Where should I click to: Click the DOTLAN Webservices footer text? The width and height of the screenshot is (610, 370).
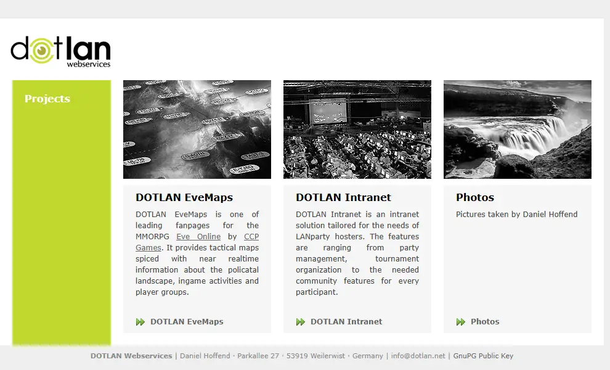[x=131, y=356]
